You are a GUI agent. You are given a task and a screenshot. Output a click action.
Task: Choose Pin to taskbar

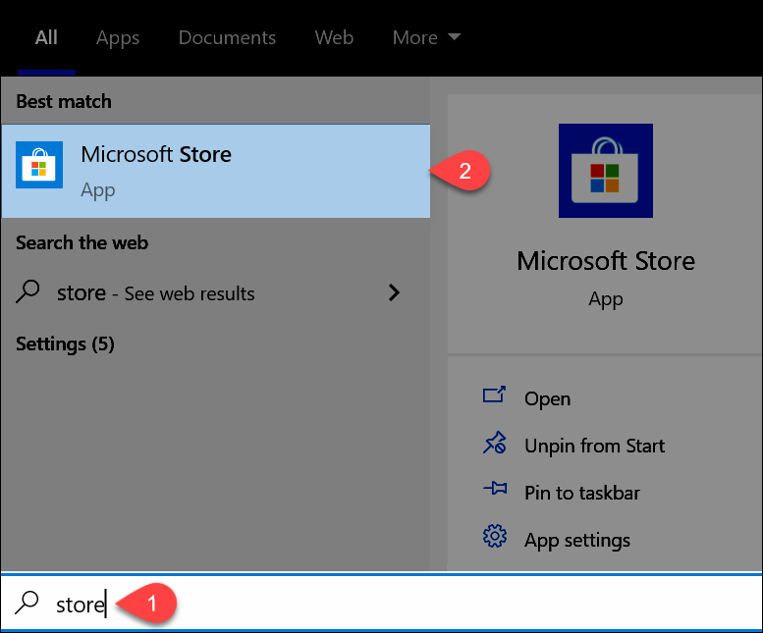[582, 493]
